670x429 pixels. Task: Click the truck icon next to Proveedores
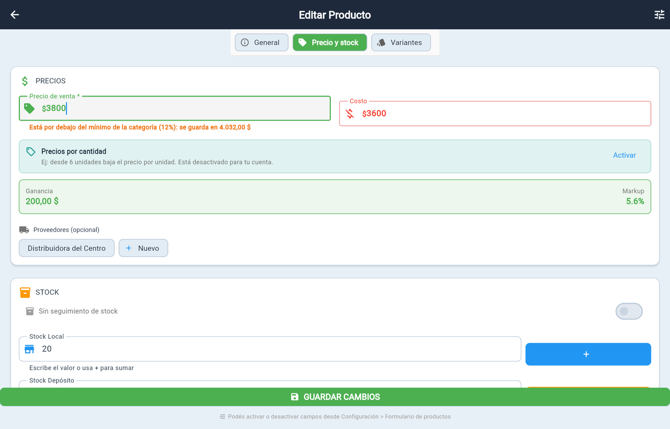(24, 230)
